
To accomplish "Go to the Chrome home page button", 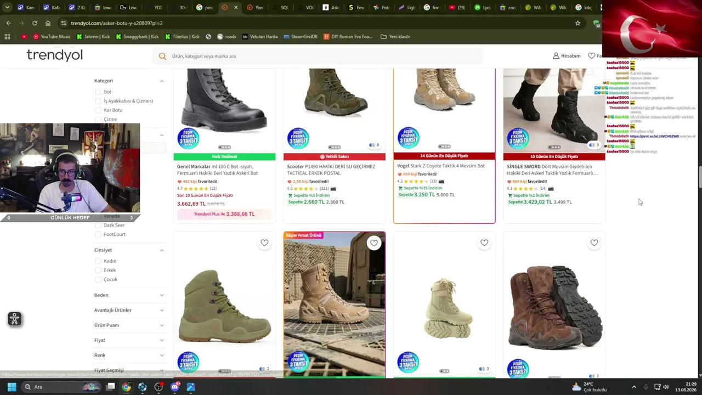I will pos(48,23).
